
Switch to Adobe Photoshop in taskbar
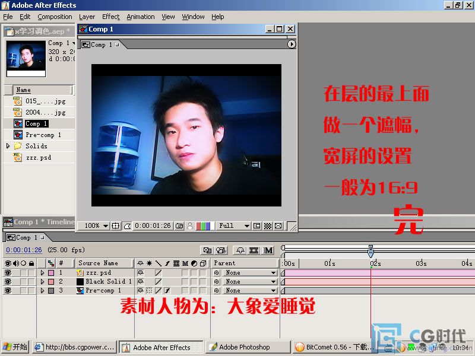click(x=248, y=347)
